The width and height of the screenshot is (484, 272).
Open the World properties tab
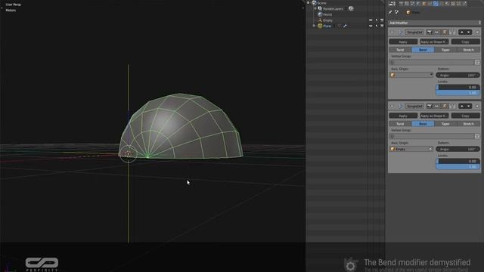[418, 3]
